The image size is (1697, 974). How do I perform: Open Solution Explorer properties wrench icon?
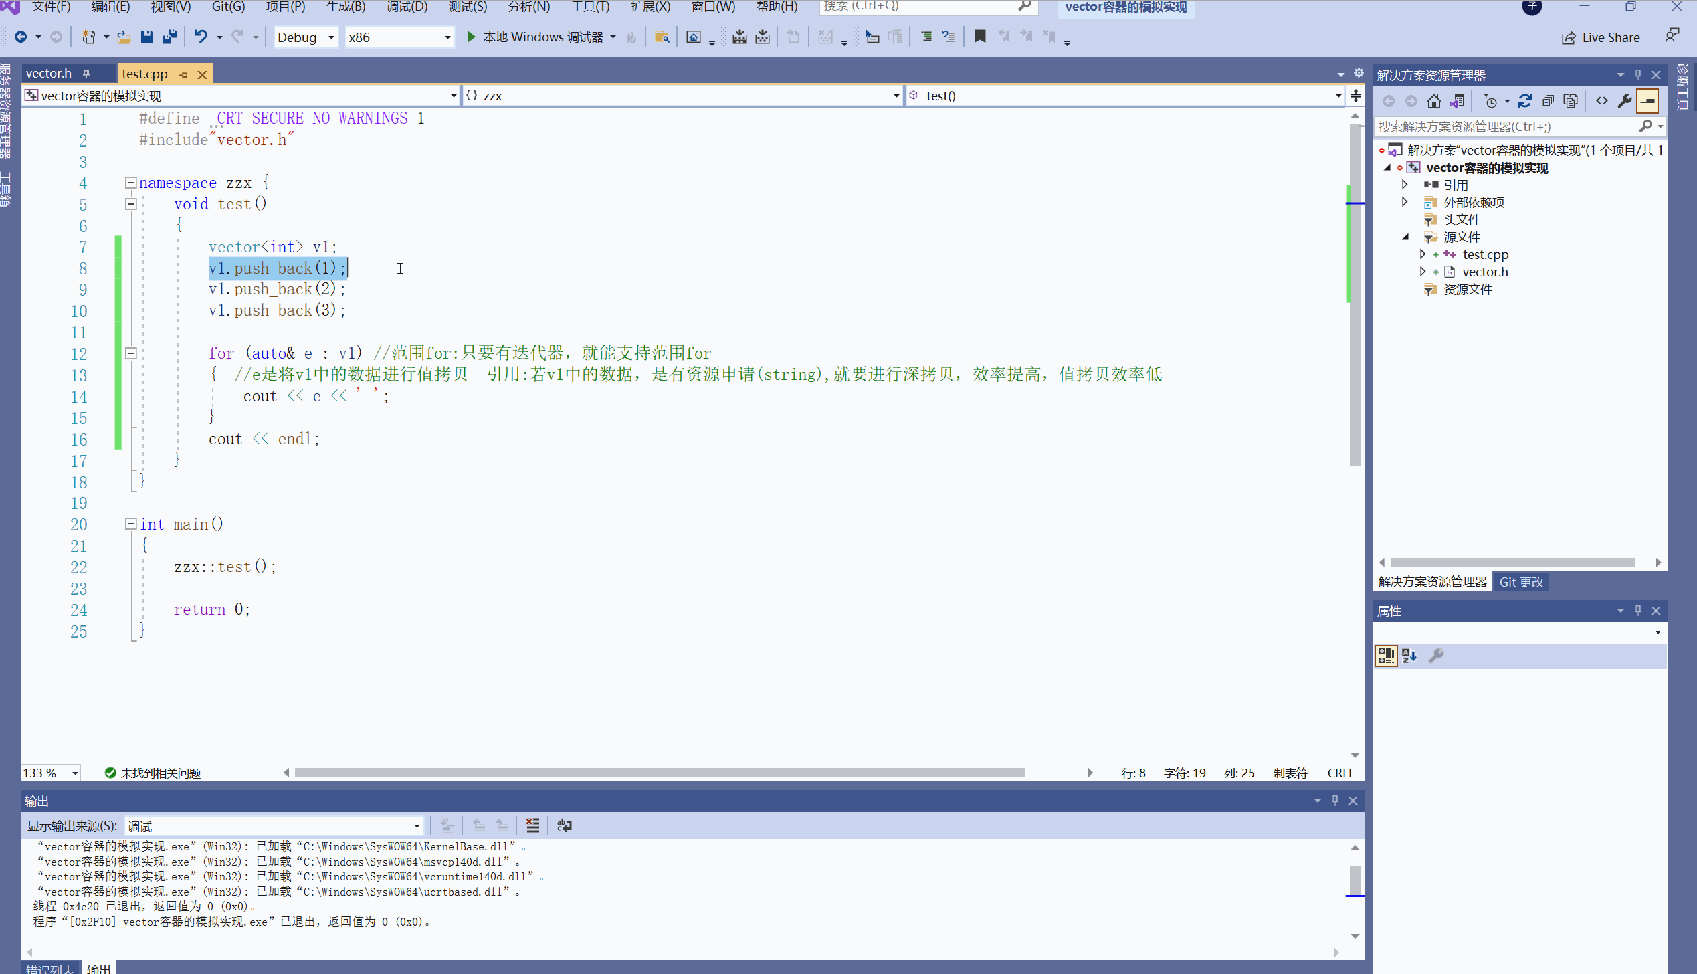tap(1625, 101)
